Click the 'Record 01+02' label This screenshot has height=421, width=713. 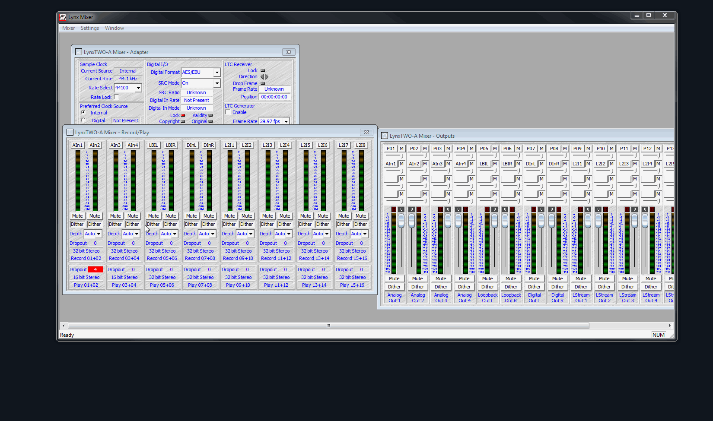86,258
